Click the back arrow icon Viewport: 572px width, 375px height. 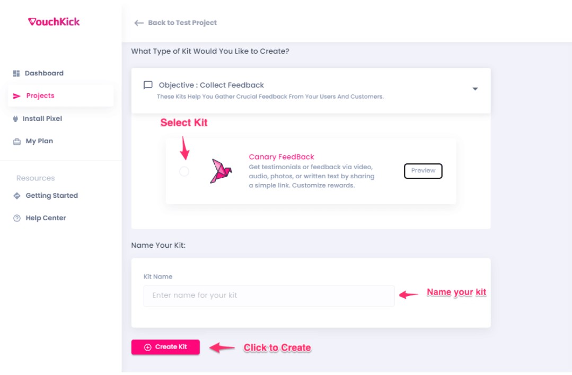click(139, 23)
